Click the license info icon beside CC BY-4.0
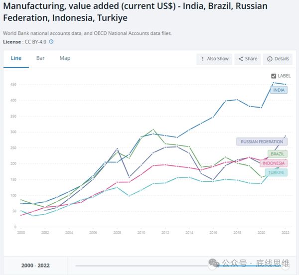This screenshot has width=299, height=275. pyautogui.click(x=51, y=42)
